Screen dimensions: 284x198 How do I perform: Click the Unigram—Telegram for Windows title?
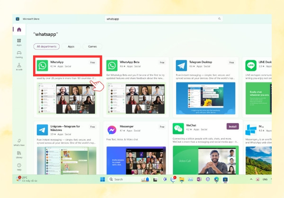65,128
